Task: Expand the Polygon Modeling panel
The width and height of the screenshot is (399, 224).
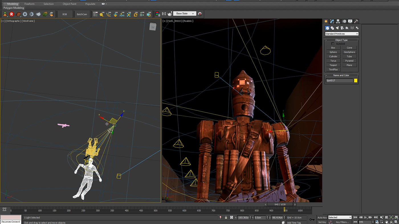Action: tap(14, 8)
